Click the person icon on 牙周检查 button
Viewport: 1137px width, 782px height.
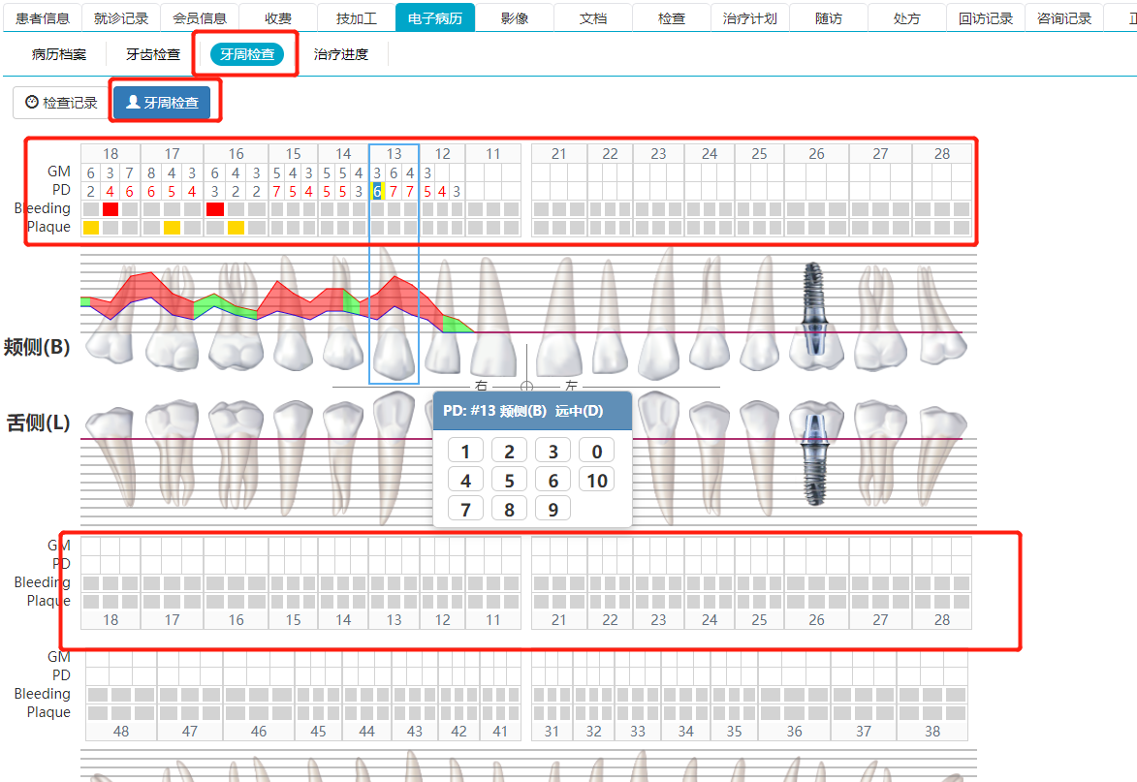(133, 102)
